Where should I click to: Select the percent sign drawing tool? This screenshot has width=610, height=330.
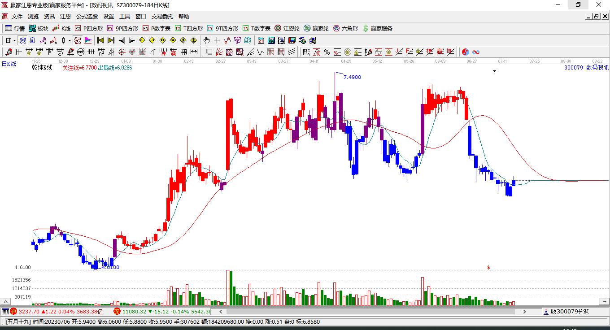point(327,52)
